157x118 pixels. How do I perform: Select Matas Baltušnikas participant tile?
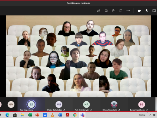[x=59, y=104]
